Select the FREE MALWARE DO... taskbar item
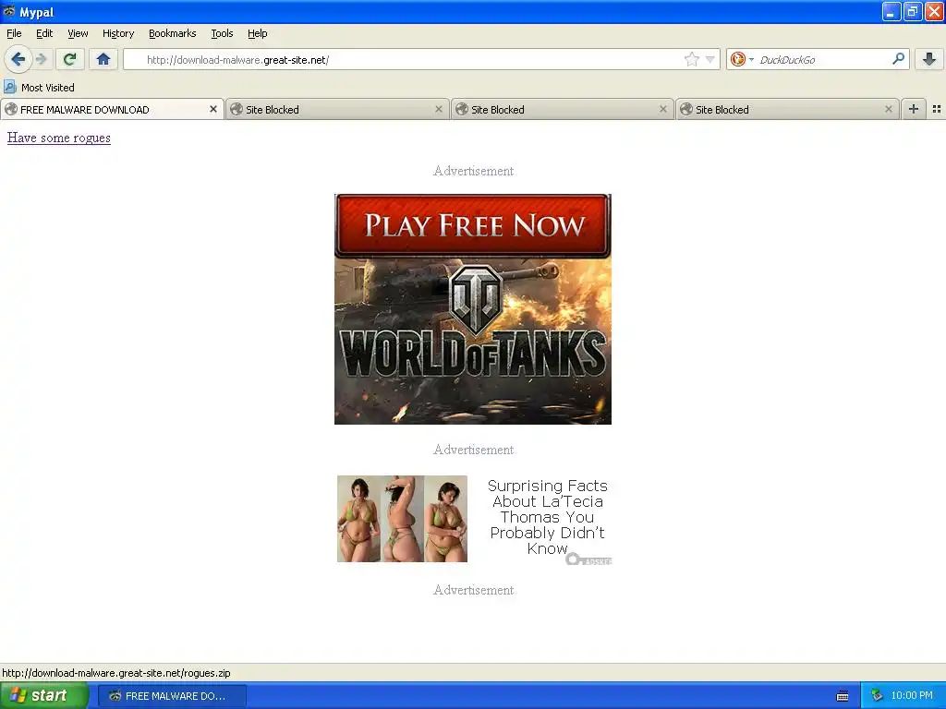The width and height of the screenshot is (946, 709). pyautogui.click(x=172, y=696)
